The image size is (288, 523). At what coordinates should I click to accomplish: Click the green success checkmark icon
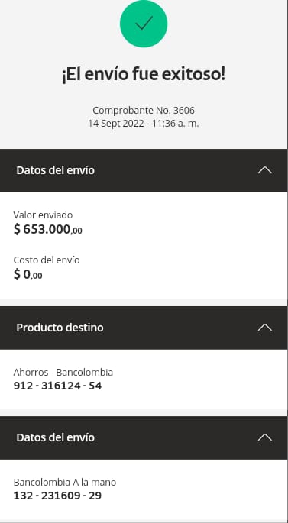144,24
